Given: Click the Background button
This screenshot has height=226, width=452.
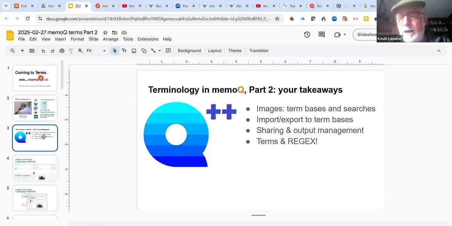Looking at the screenshot, I should point(189,50).
